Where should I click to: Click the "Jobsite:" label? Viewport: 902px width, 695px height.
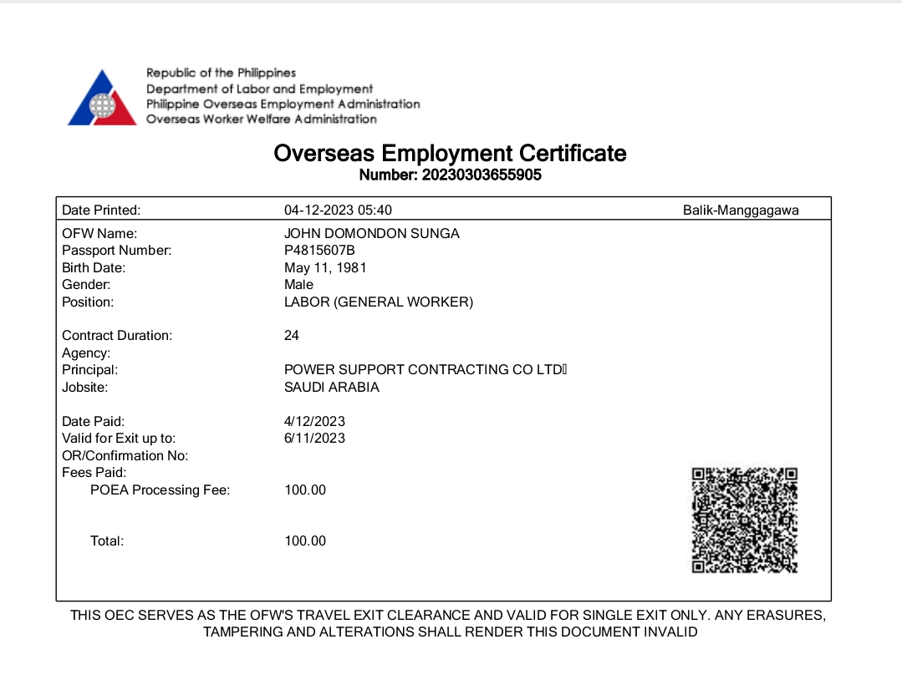[x=85, y=388]
